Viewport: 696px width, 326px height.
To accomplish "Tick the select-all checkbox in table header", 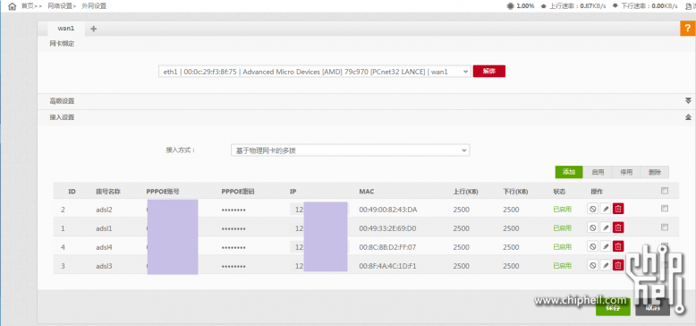I will (x=665, y=191).
